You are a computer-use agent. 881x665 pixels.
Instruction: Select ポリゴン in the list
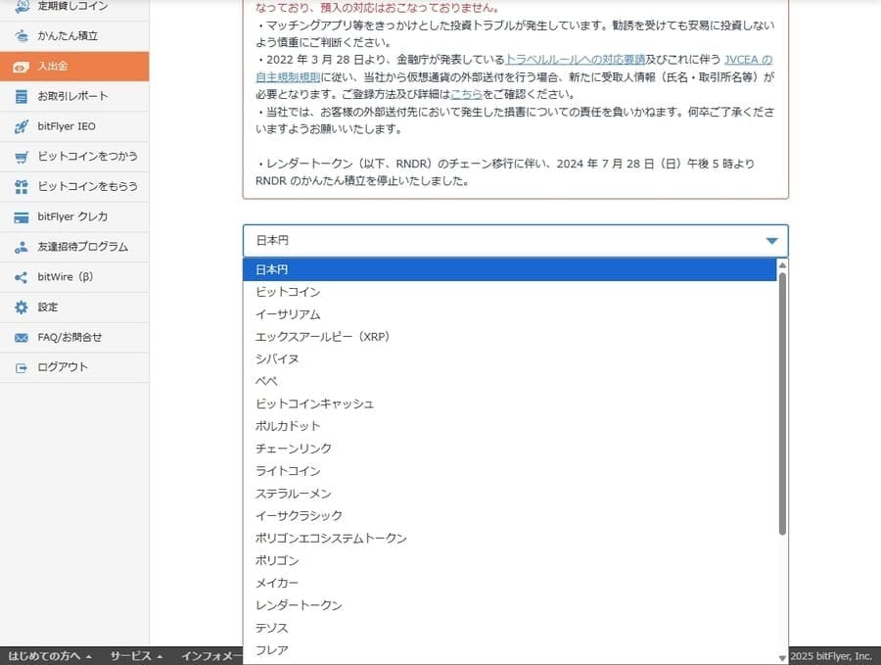[x=510, y=560]
